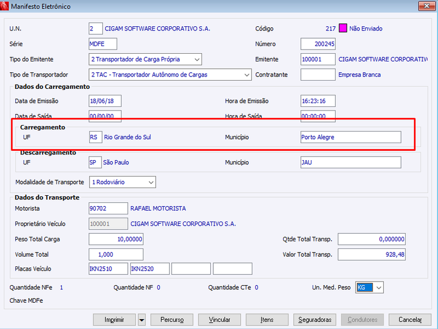
Task: Click the company name beside the U.N. field
Action: coord(157,29)
